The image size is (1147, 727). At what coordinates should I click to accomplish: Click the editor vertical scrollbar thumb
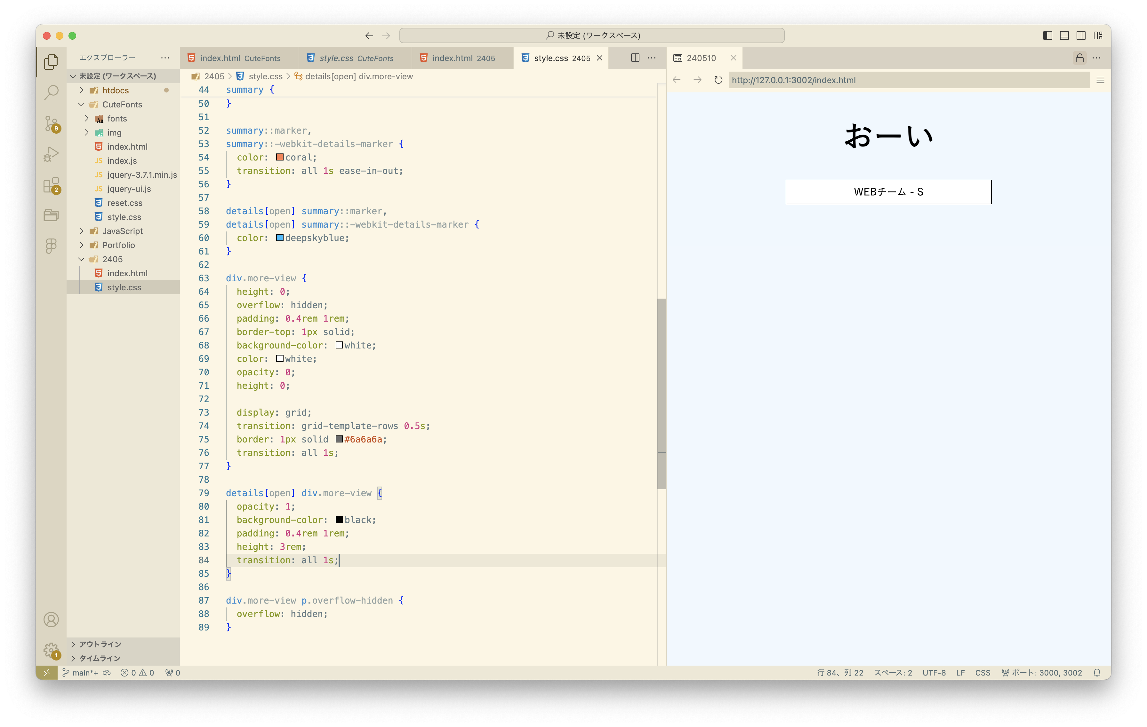[x=662, y=394]
